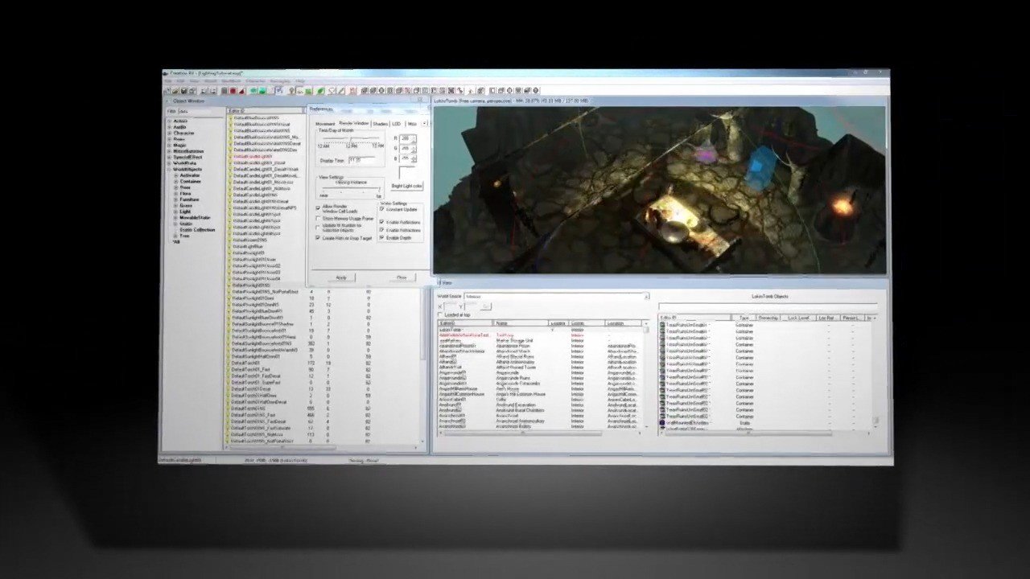The image size is (1030, 579).
Task: Toggle the Enable Reflections checkbox
Action: coord(381,222)
